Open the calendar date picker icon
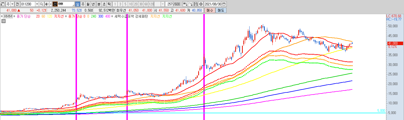The height and width of the screenshot is (120, 404). pyautogui.click(x=224, y=4)
